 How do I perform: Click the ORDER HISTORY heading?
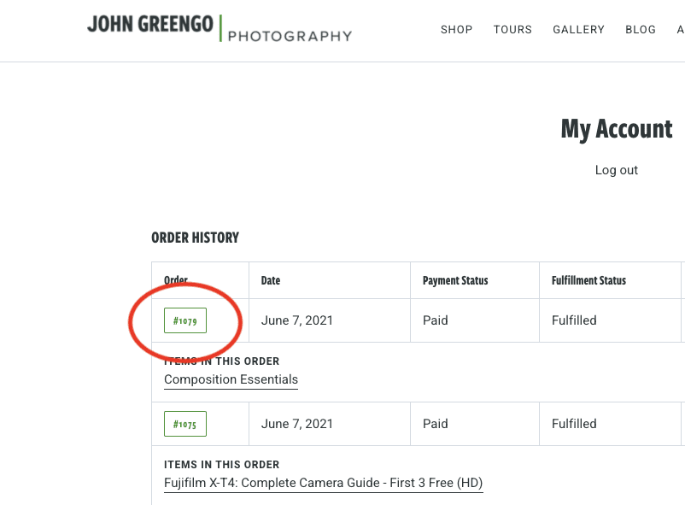click(196, 238)
